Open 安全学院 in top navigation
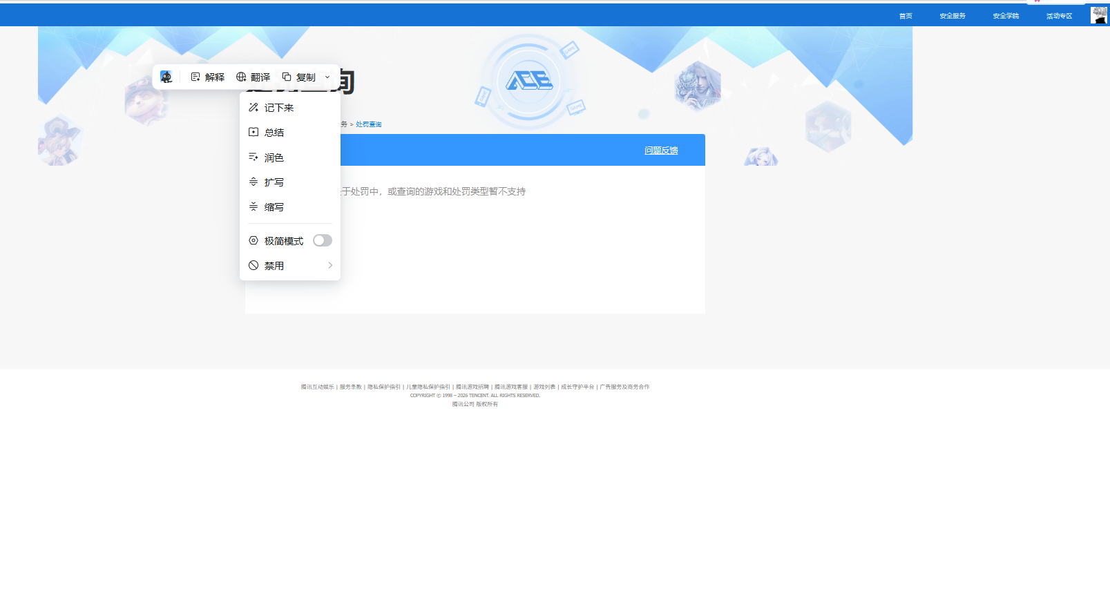The image size is (1110, 596). 1006,16
